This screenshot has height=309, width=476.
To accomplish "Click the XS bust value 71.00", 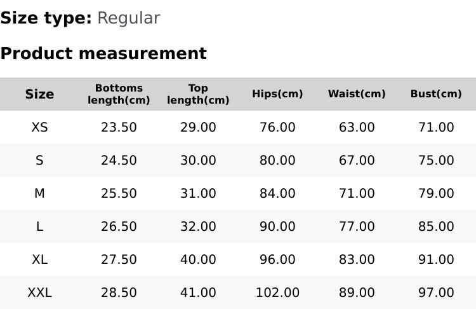I will (x=436, y=127).
